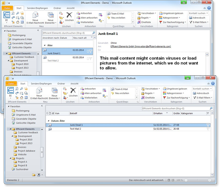
Task: Click Neue E-Mail-Nachricht in front window
Action: 39,93
